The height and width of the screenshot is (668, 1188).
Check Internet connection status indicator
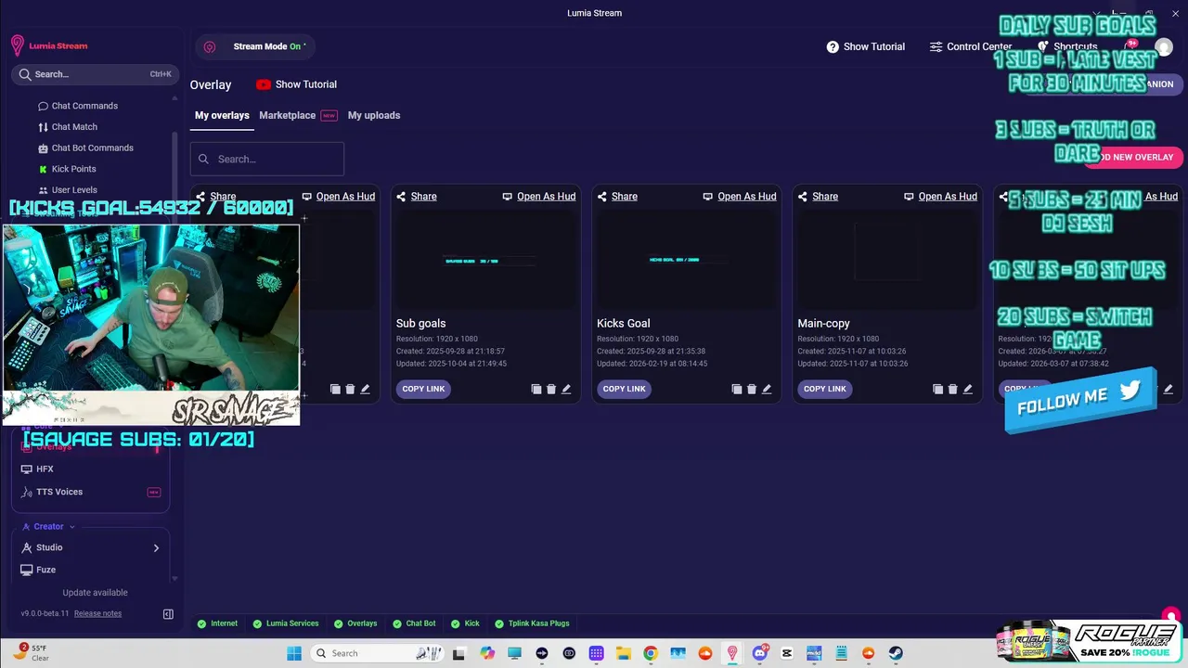[x=217, y=623]
